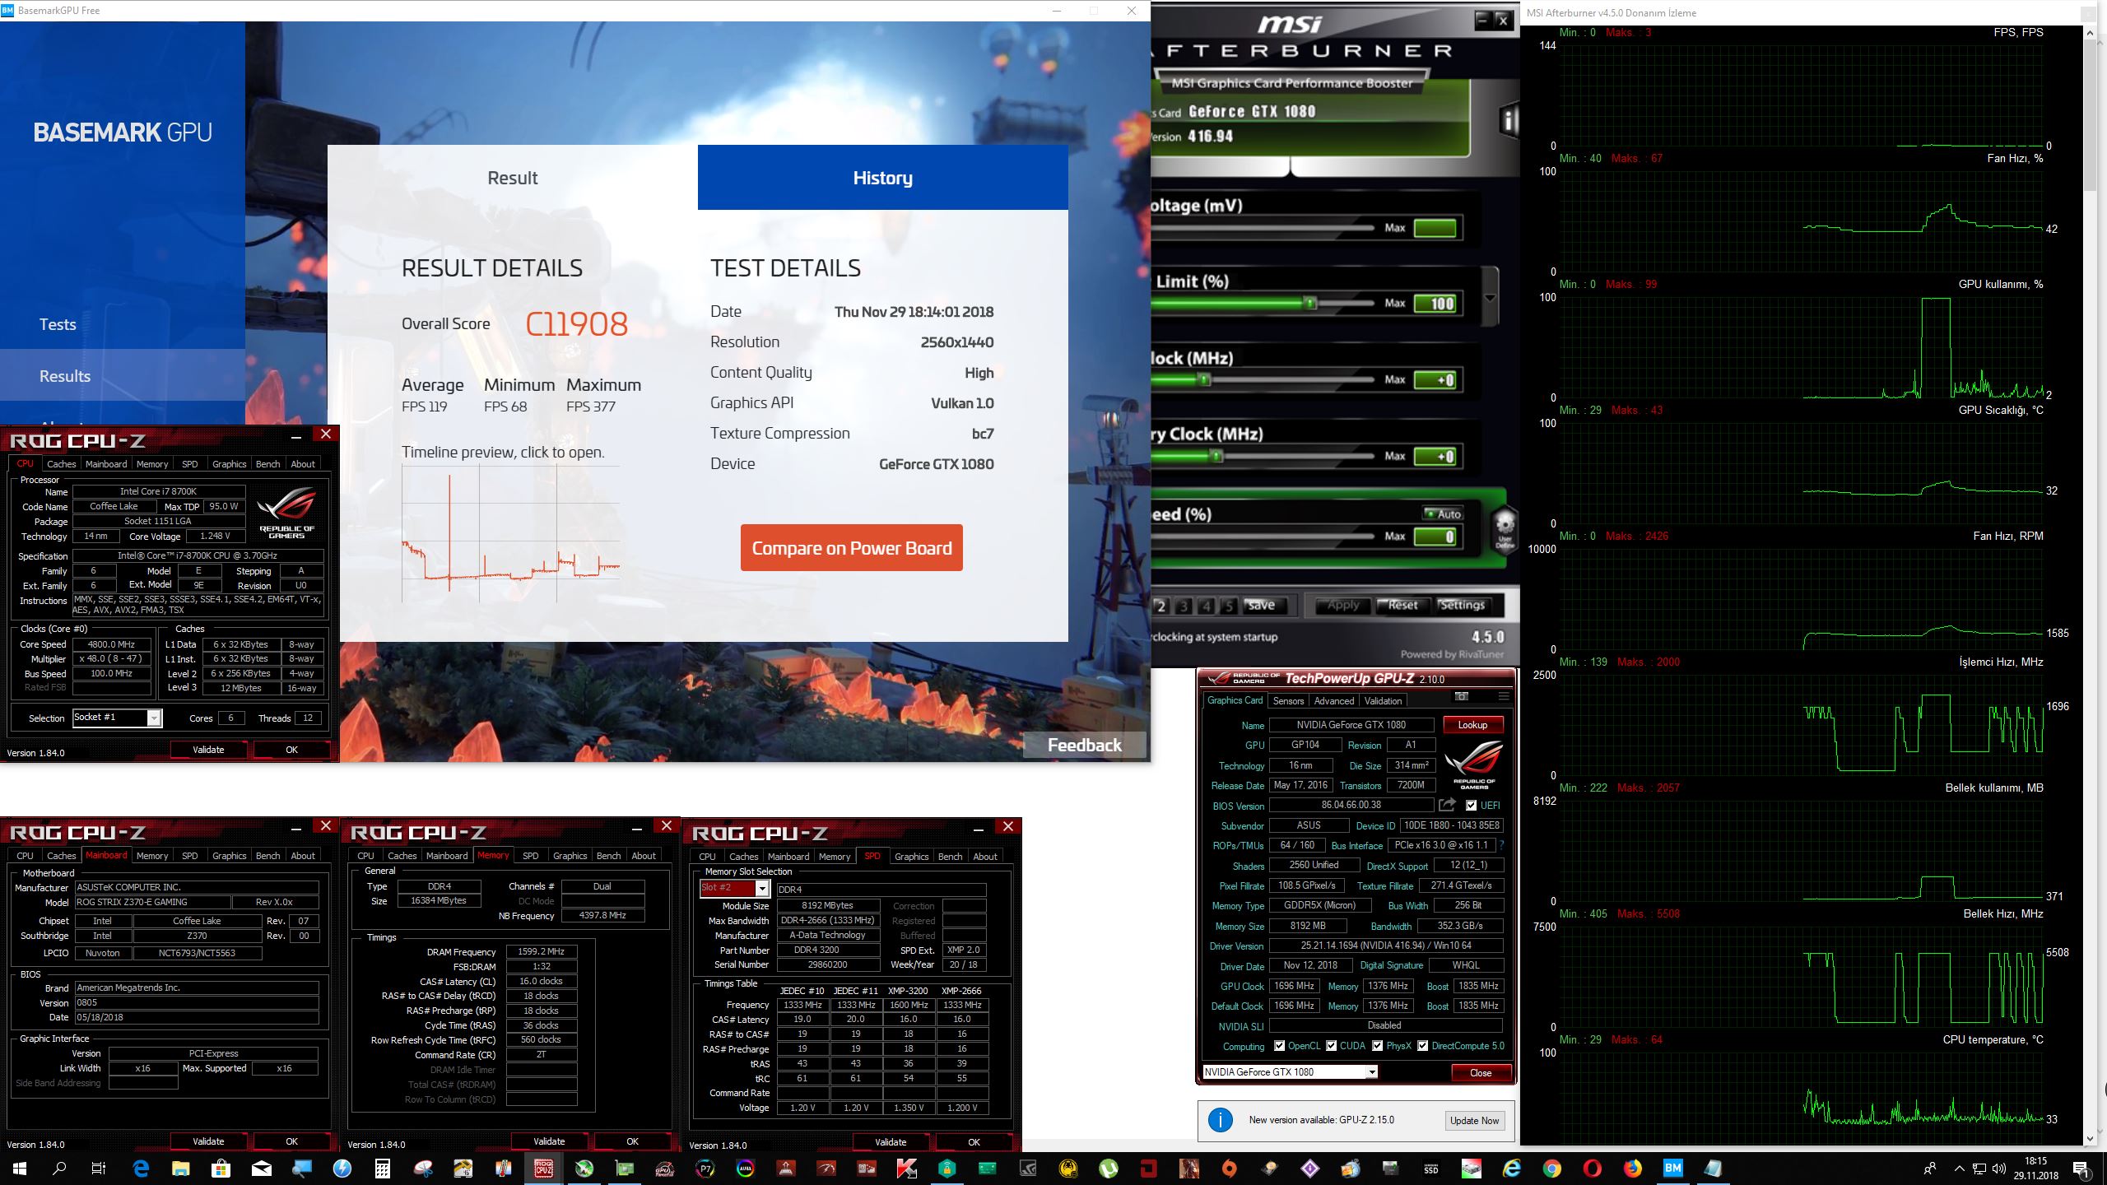
Task: Open the timeline preview chart
Action: (x=510, y=534)
